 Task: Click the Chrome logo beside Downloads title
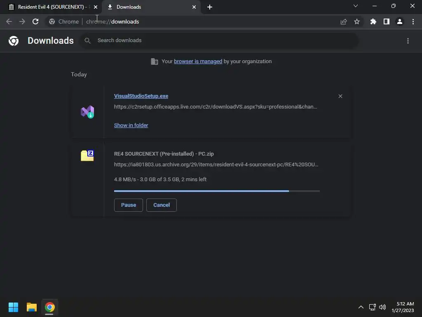tap(14, 41)
